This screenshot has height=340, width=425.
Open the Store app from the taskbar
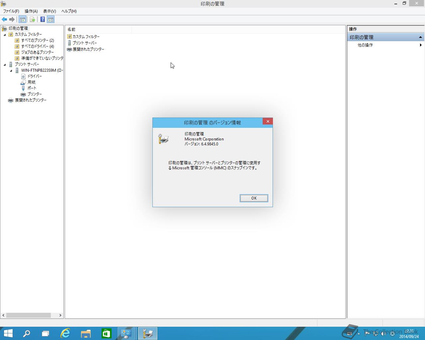coord(106,333)
